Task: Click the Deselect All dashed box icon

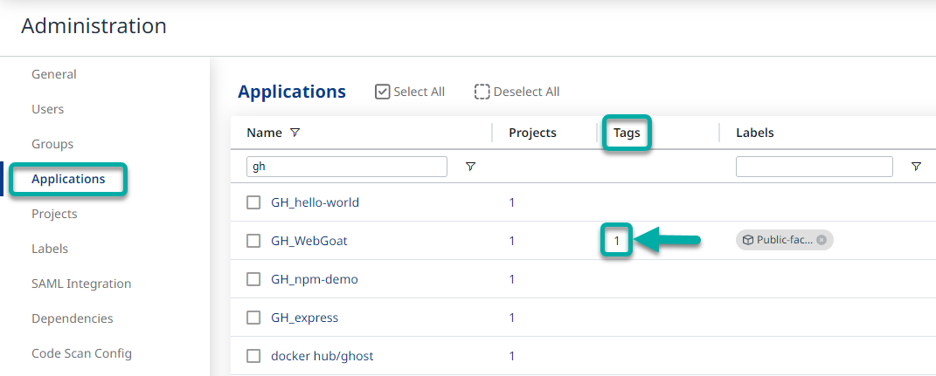Action: point(482,92)
